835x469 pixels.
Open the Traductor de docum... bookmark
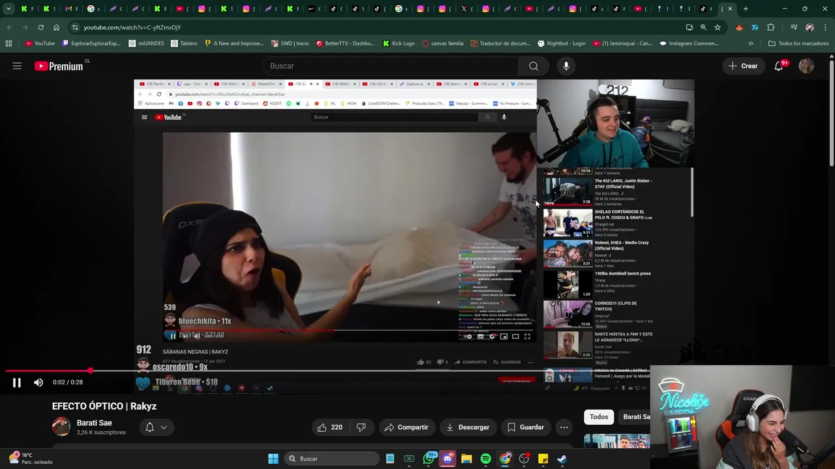click(x=500, y=43)
